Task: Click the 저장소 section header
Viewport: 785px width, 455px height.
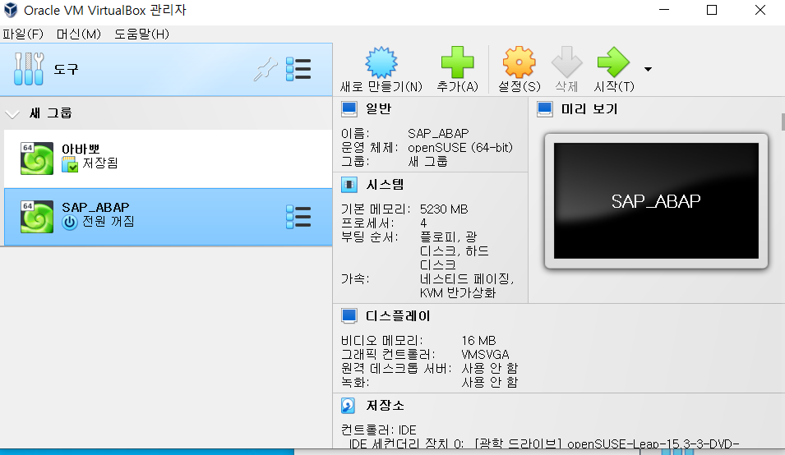Action: [x=385, y=405]
